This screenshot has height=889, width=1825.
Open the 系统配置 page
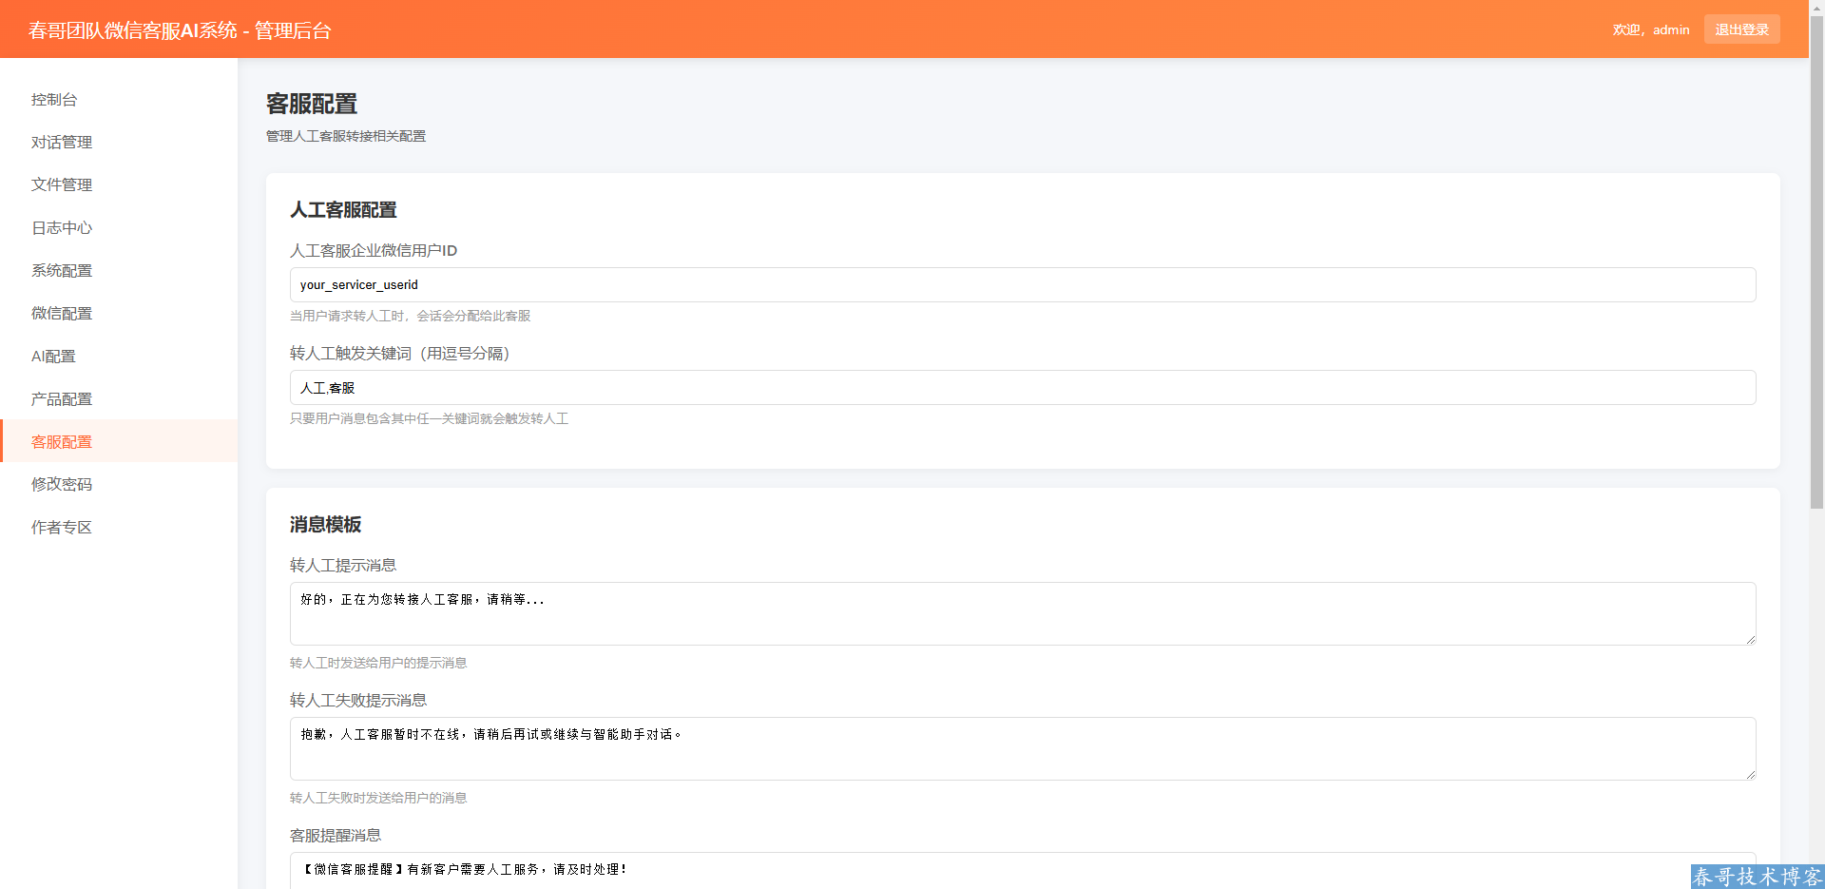click(x=62, y=271)
